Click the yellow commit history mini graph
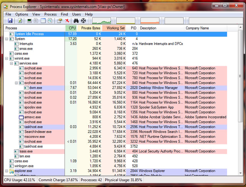This screenshot has height=187, width=246. click(126, 21)
